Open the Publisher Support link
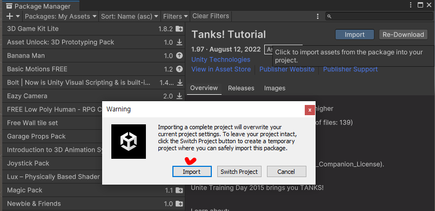 click(x=350, y=69)
